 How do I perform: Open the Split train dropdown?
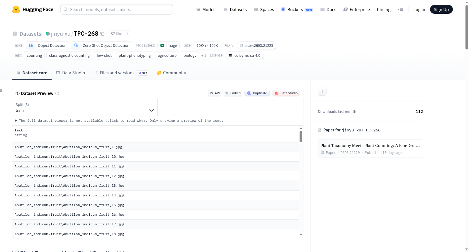click(85, 107)
